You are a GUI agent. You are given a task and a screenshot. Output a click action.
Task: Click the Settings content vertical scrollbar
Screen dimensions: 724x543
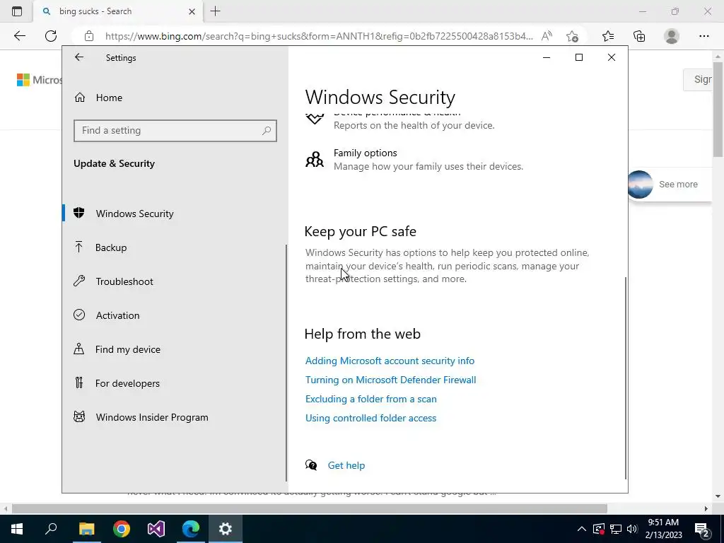626,378
